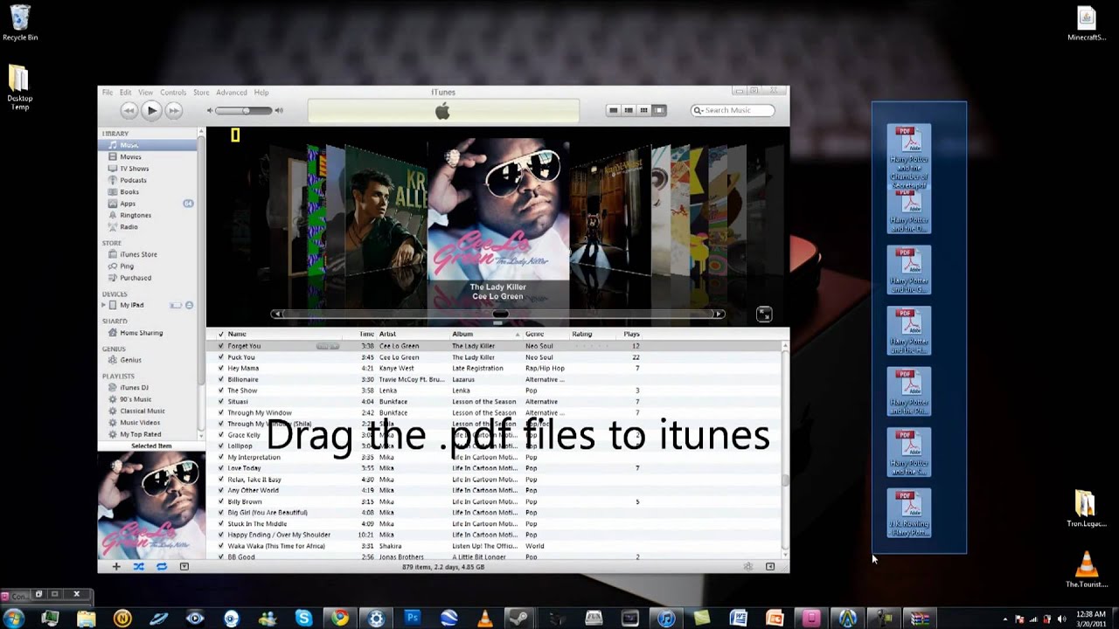Viewport: 1119px width, 629px height.
Task: Open the View menu
Action: click(145, 93)
